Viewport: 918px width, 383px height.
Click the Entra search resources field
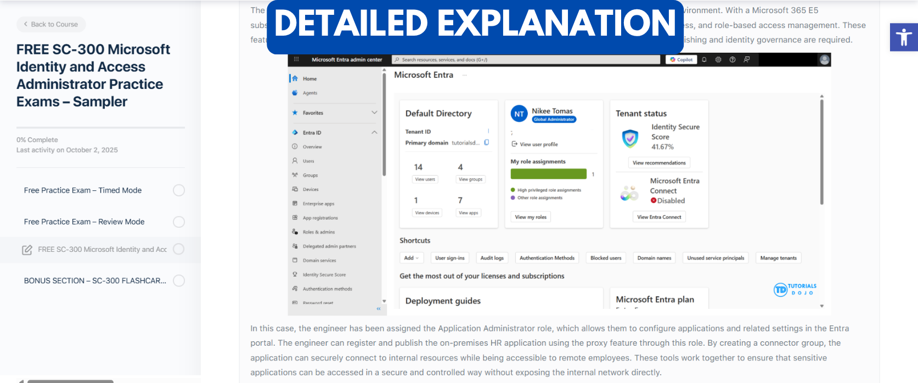tap(526, 59)
